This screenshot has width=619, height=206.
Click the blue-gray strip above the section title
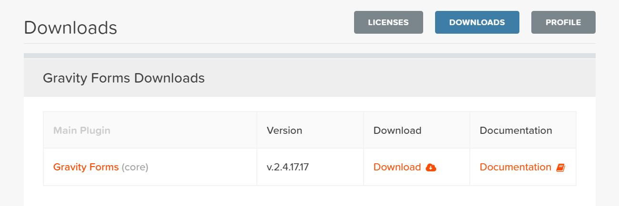(310, 56)
